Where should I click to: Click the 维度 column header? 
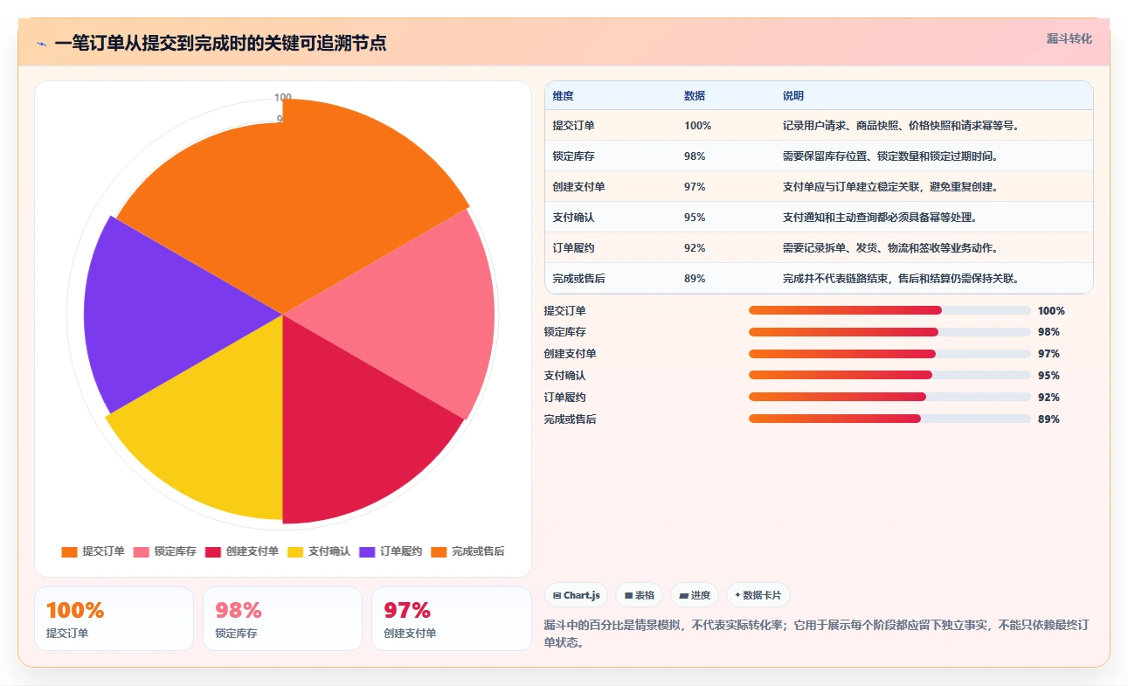pos(564,96)
